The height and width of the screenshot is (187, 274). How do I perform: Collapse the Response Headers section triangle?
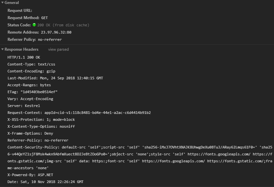(x=2, y=49)
